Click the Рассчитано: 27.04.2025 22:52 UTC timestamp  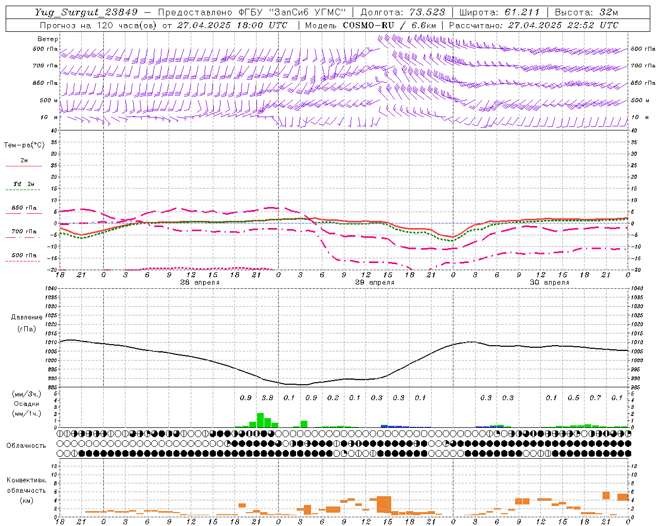point(534,25)
